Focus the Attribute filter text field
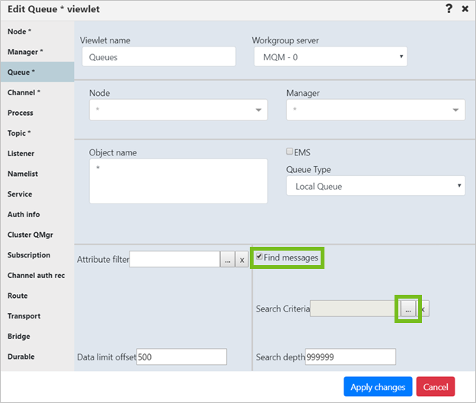Screen dimensions: 476x403 tap(174, 259)
